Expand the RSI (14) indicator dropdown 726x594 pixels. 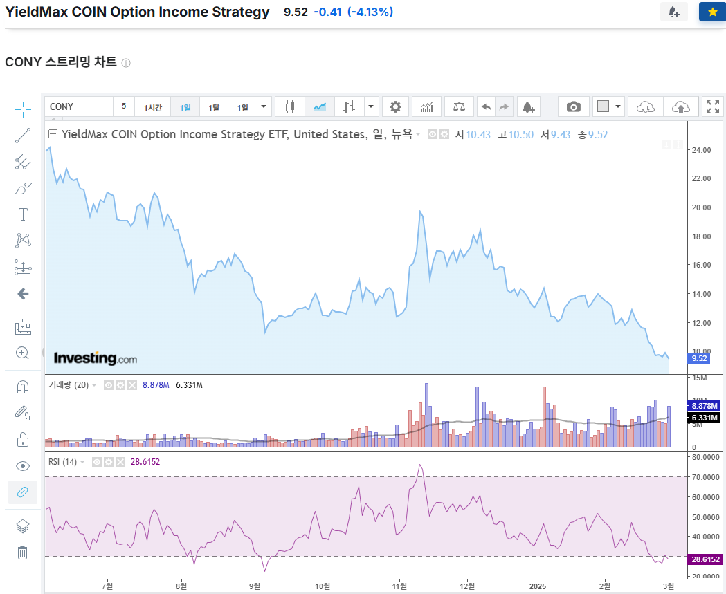[82, 462]
